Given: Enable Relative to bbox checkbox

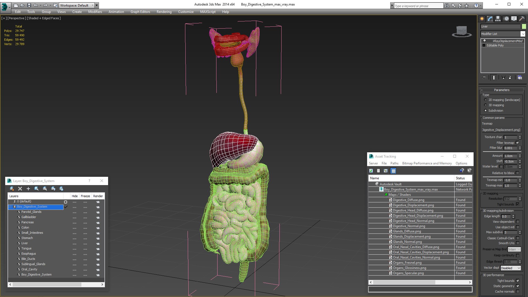Looking at the screenshot, I should (517, 173).
